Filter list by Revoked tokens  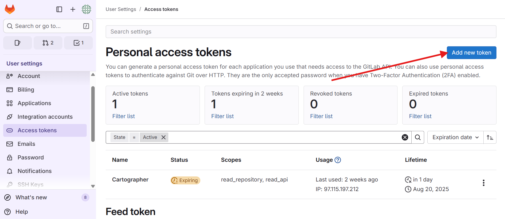point(321,116)
